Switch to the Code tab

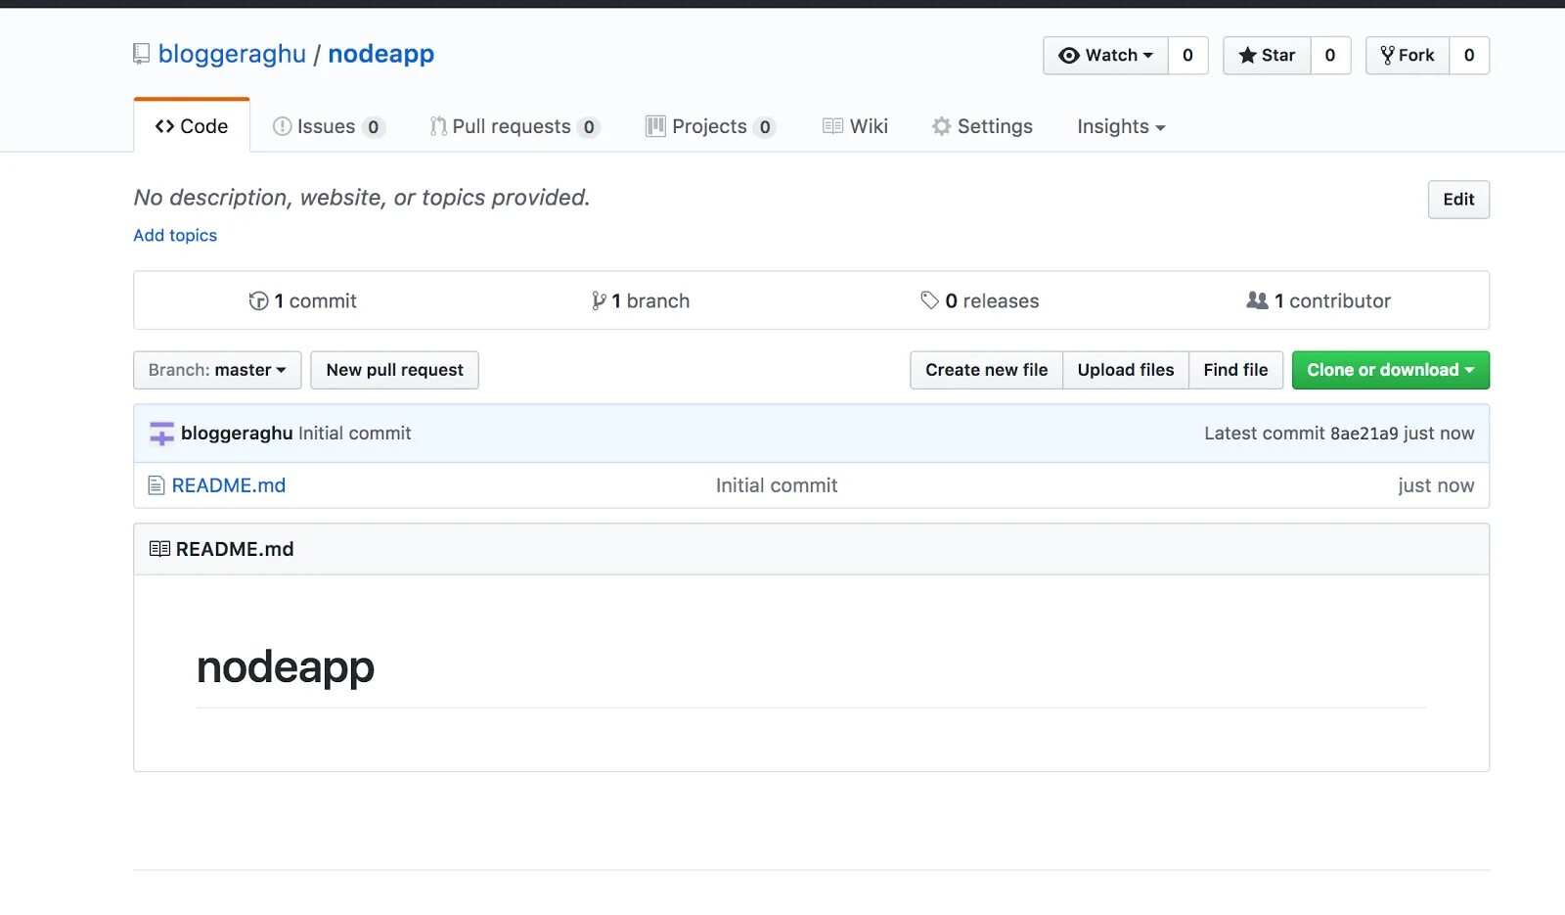coord(192,126)
